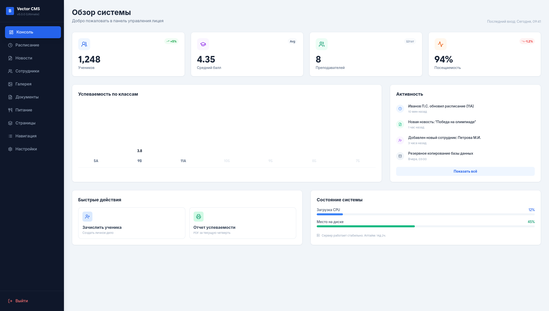Click the Загрузка CPU progress bar
The image size is (549, 311).
[x=425, y=214]
